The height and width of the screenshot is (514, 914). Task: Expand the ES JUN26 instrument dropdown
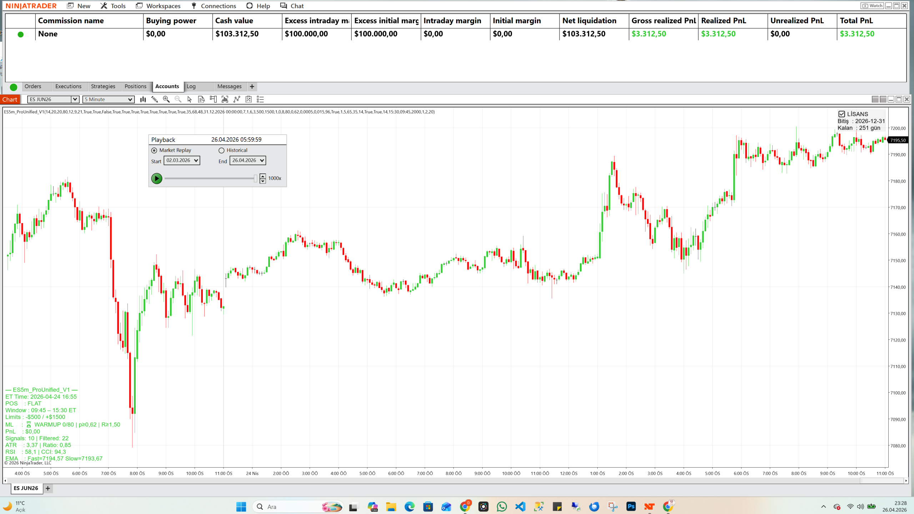[x=75, y=100]
